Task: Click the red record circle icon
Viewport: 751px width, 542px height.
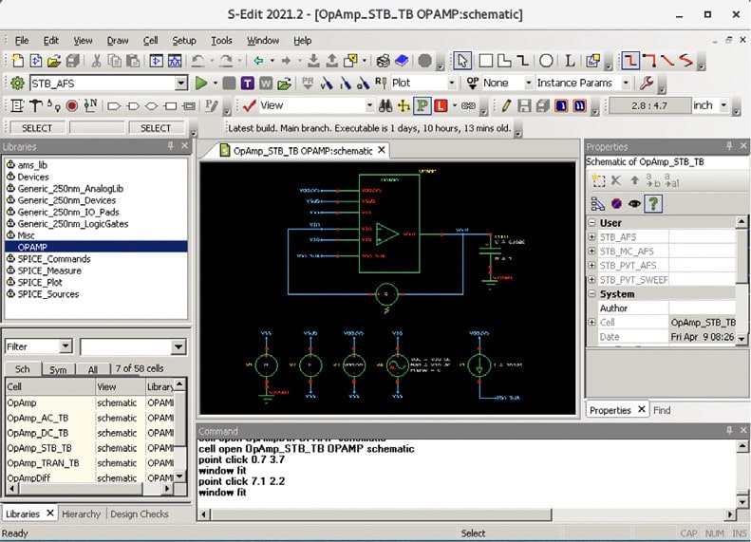Action: tap(72, 105)
